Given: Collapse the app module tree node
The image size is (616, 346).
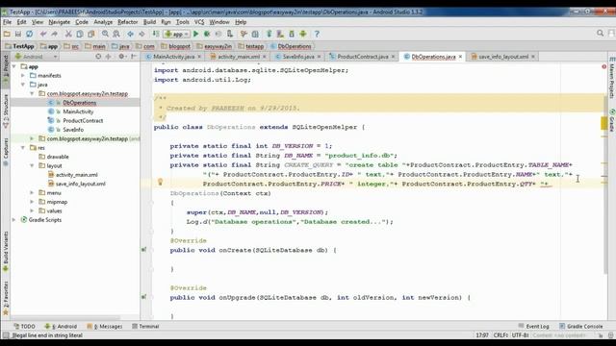Looking at the screenshot, I should tap(14, 66).
